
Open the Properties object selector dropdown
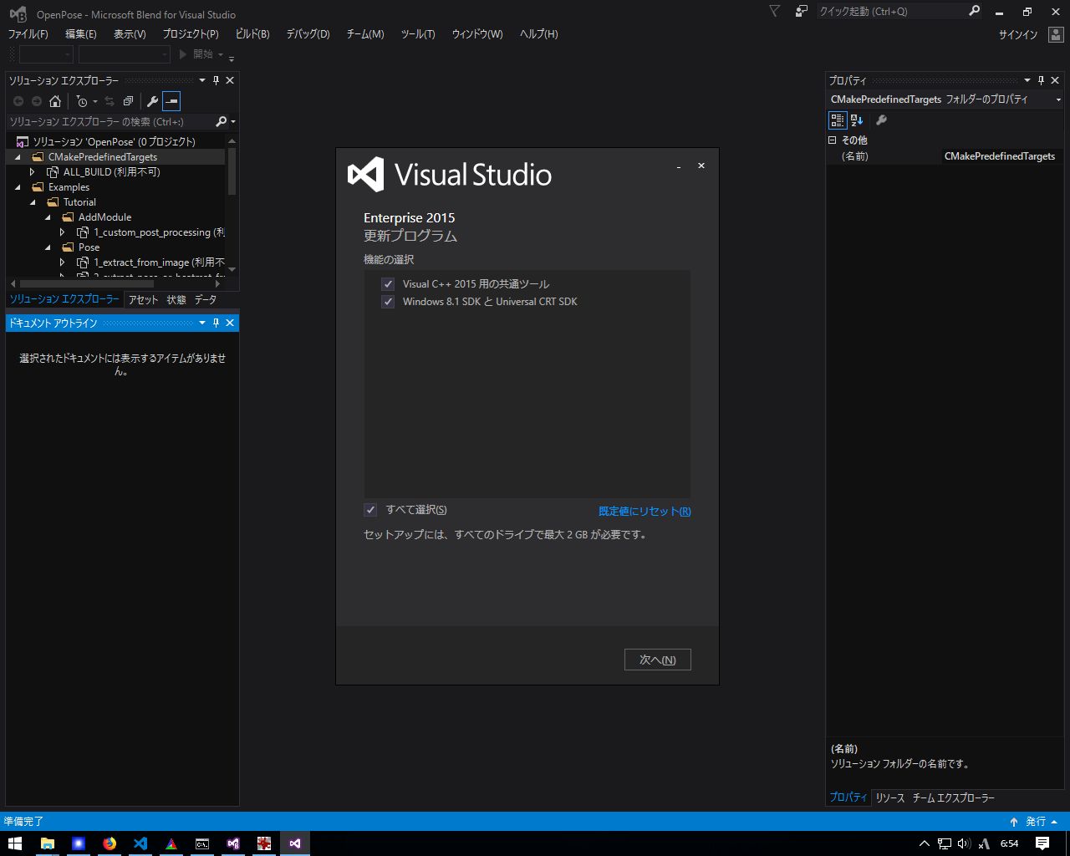1058,99
